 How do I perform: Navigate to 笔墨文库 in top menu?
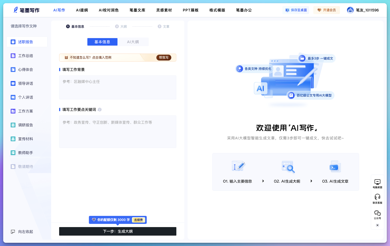137,10
